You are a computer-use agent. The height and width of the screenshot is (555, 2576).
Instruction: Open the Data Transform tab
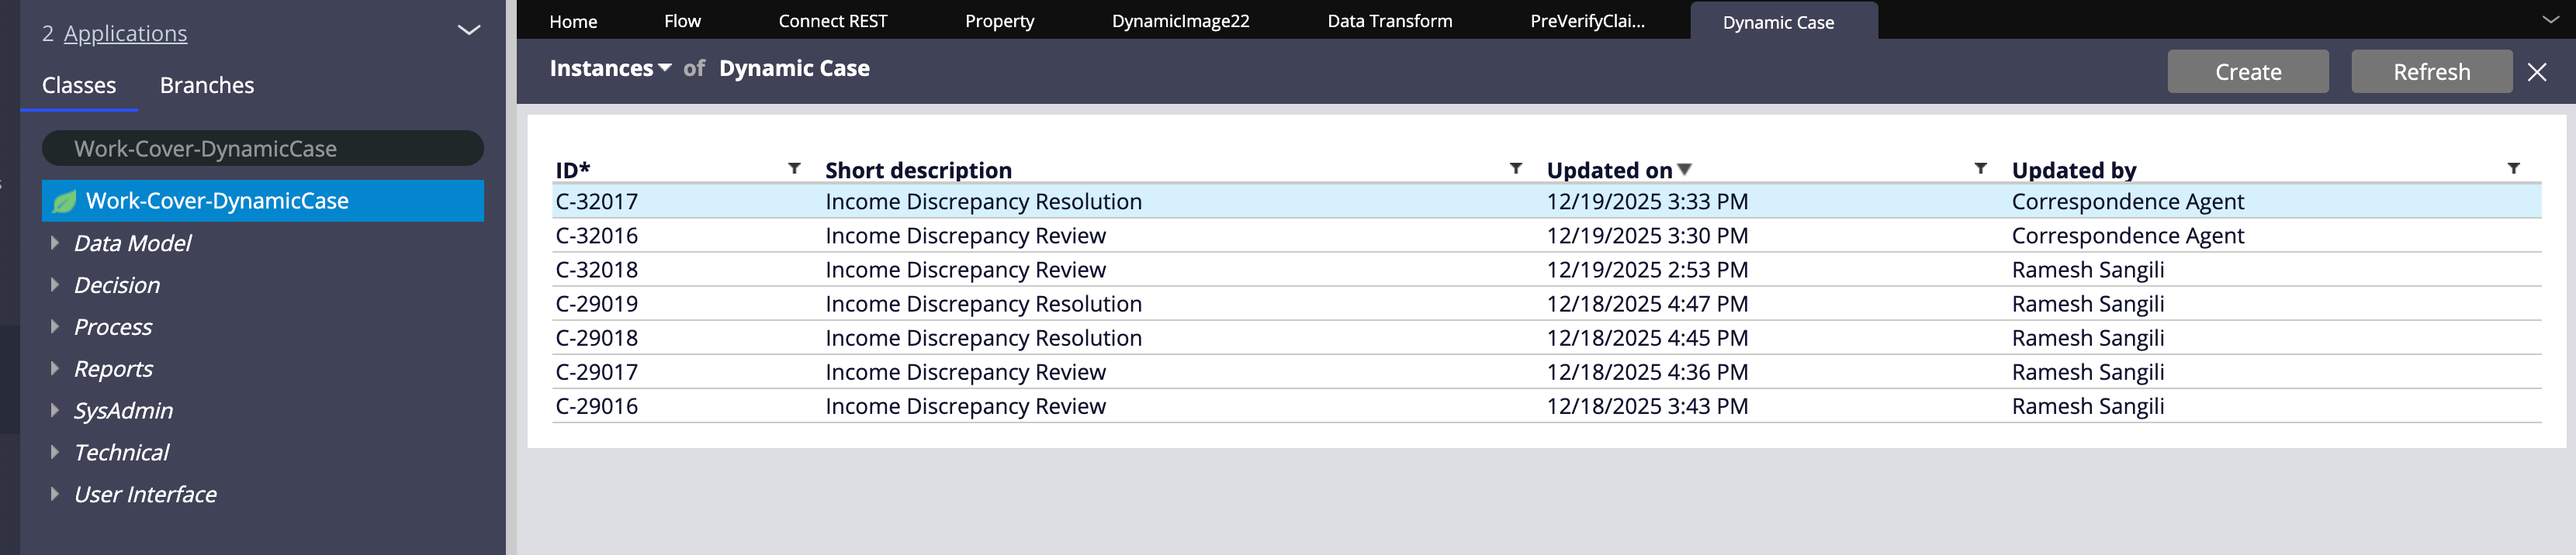(1388, 21)
